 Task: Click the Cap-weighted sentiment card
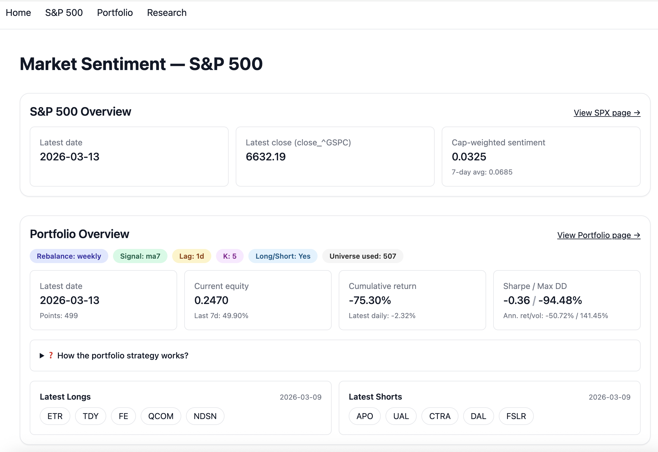click(541, 157)
